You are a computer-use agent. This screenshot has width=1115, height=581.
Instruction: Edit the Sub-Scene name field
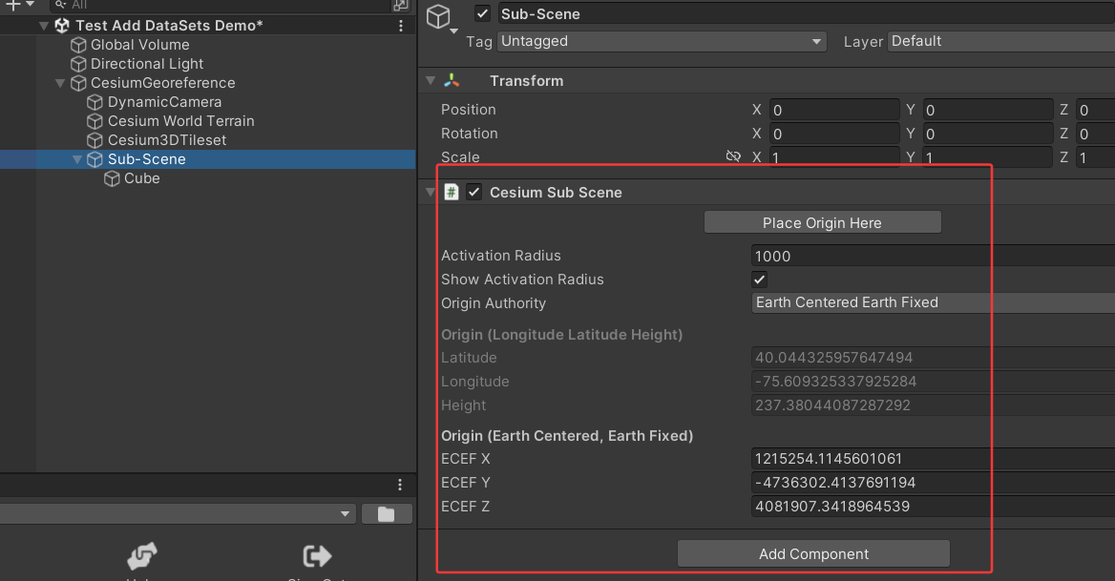pyautogui.click(x=806, y=13)
